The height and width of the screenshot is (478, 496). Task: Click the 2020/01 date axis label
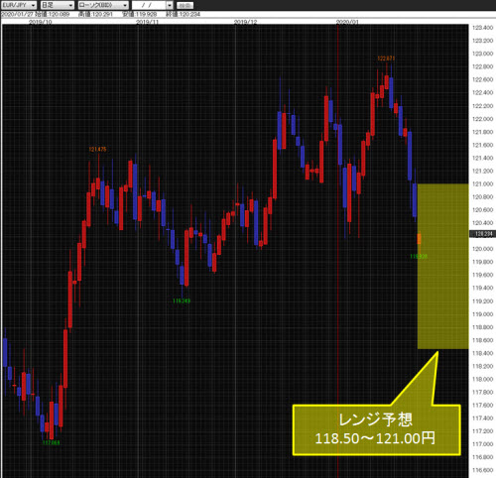[347, 22]
